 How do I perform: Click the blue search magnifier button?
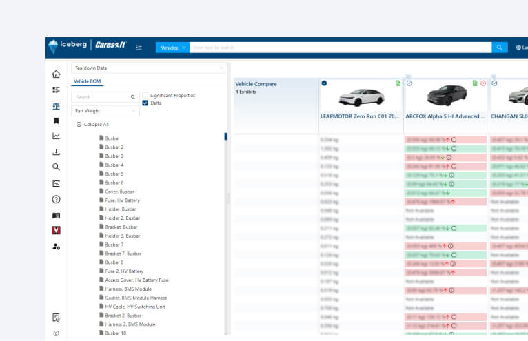(500, 48)
